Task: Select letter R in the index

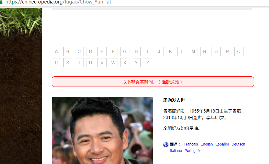Action: click(x=56, y=63)
